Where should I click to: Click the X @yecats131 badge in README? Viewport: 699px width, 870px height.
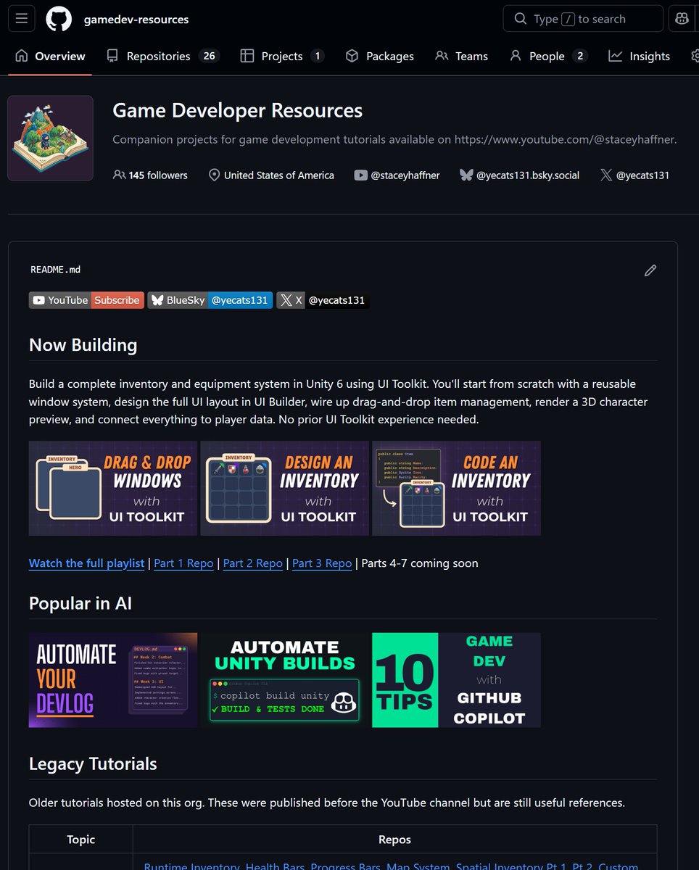(323, 300)
